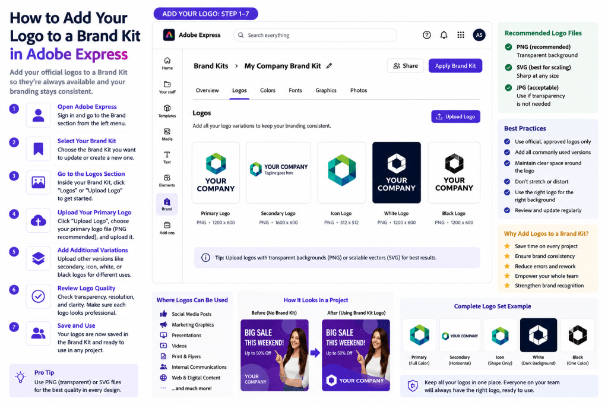608x405 pixels.
Task: Open the Brand section in the sidebar
Action: click(167, 204)
